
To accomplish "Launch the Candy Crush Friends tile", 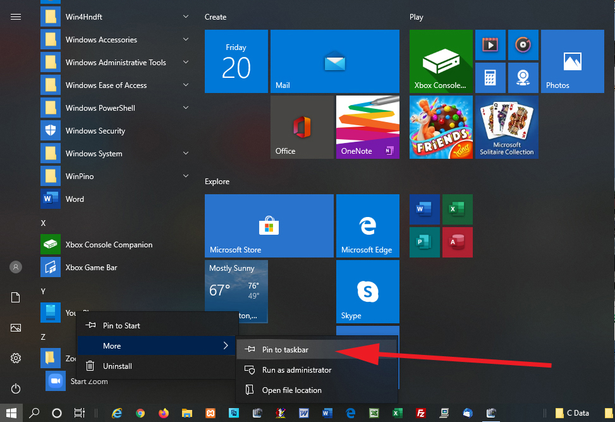I will pyautogui.click(x=441, y=127).
